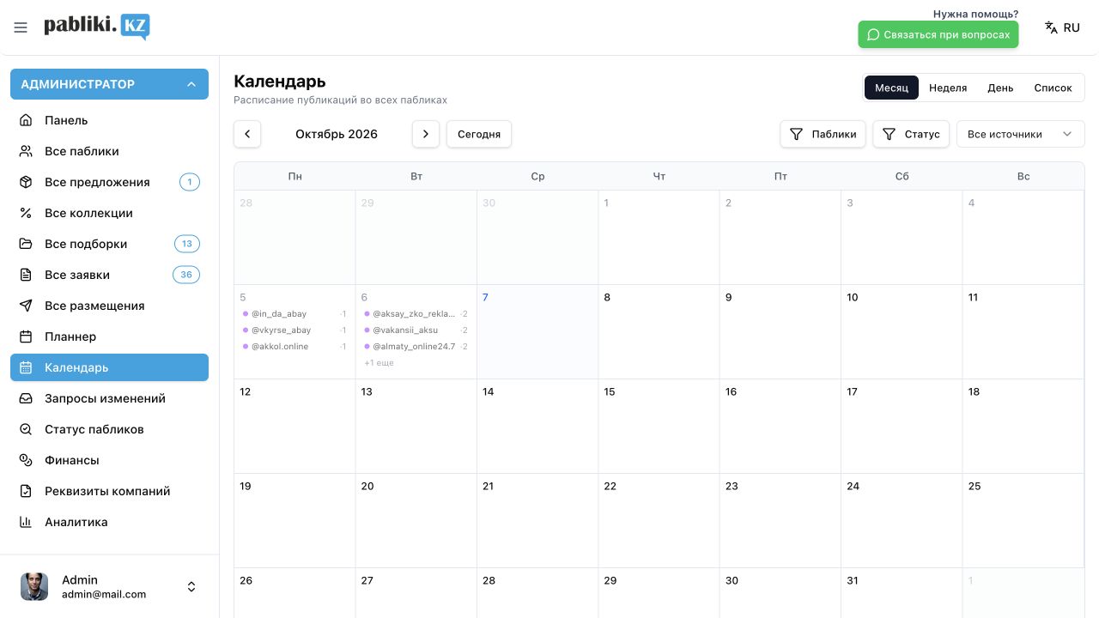Click the Все паблики people icon

26,151
